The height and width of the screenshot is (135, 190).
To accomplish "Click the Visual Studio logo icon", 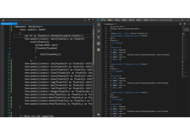I will 3,20.
